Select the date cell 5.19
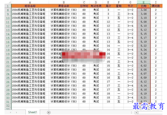The image size is (167, 115). coord(144,42)
